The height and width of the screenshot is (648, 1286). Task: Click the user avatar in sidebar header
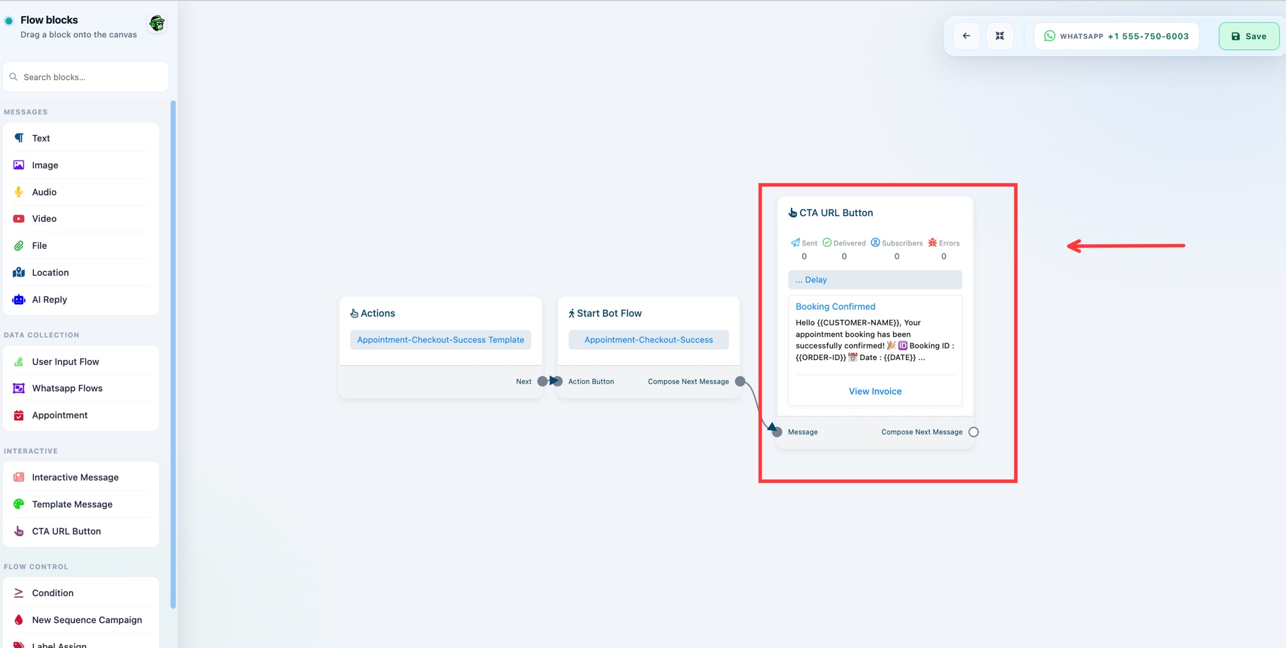tap(157, 24)
